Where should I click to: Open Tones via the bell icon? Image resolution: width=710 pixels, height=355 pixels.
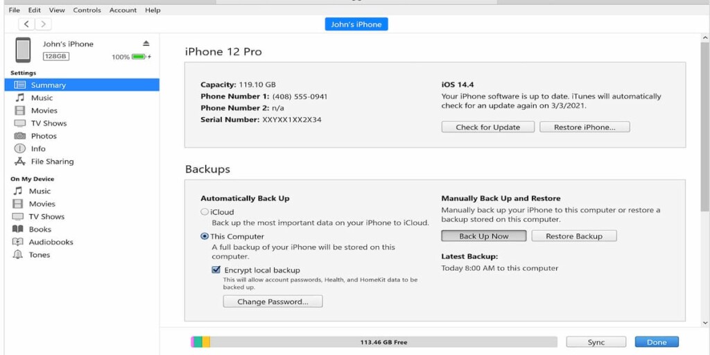[x=17, y=254]
